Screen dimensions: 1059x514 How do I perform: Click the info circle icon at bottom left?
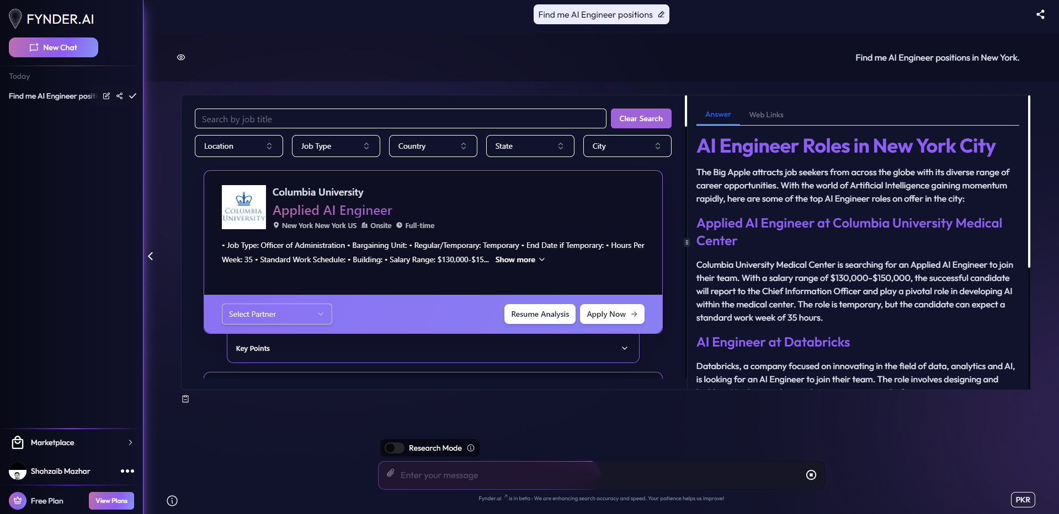[x=172, y=501]
